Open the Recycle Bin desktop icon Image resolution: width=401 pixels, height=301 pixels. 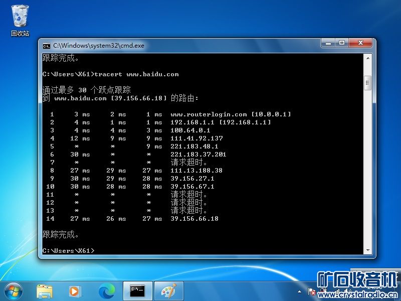tap(20, 21)
